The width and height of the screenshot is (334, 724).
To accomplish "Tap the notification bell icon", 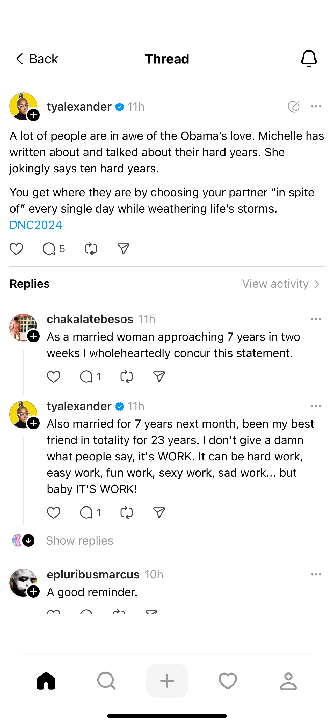I will click(x=309, y=59).
